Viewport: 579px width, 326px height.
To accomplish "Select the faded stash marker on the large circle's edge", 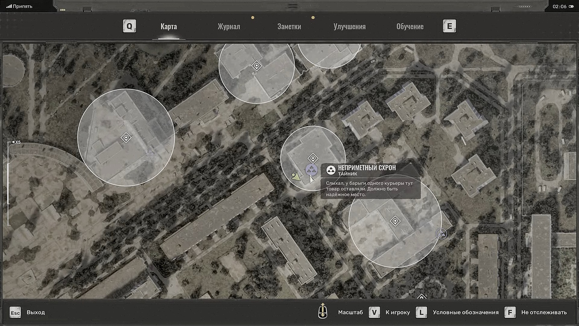I will (441, 234).
